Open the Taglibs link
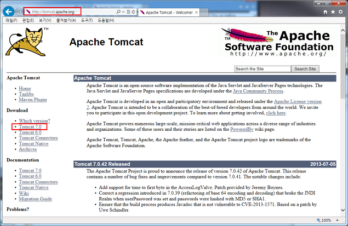This screenshot has height=226, width=348. click(26, 94)
